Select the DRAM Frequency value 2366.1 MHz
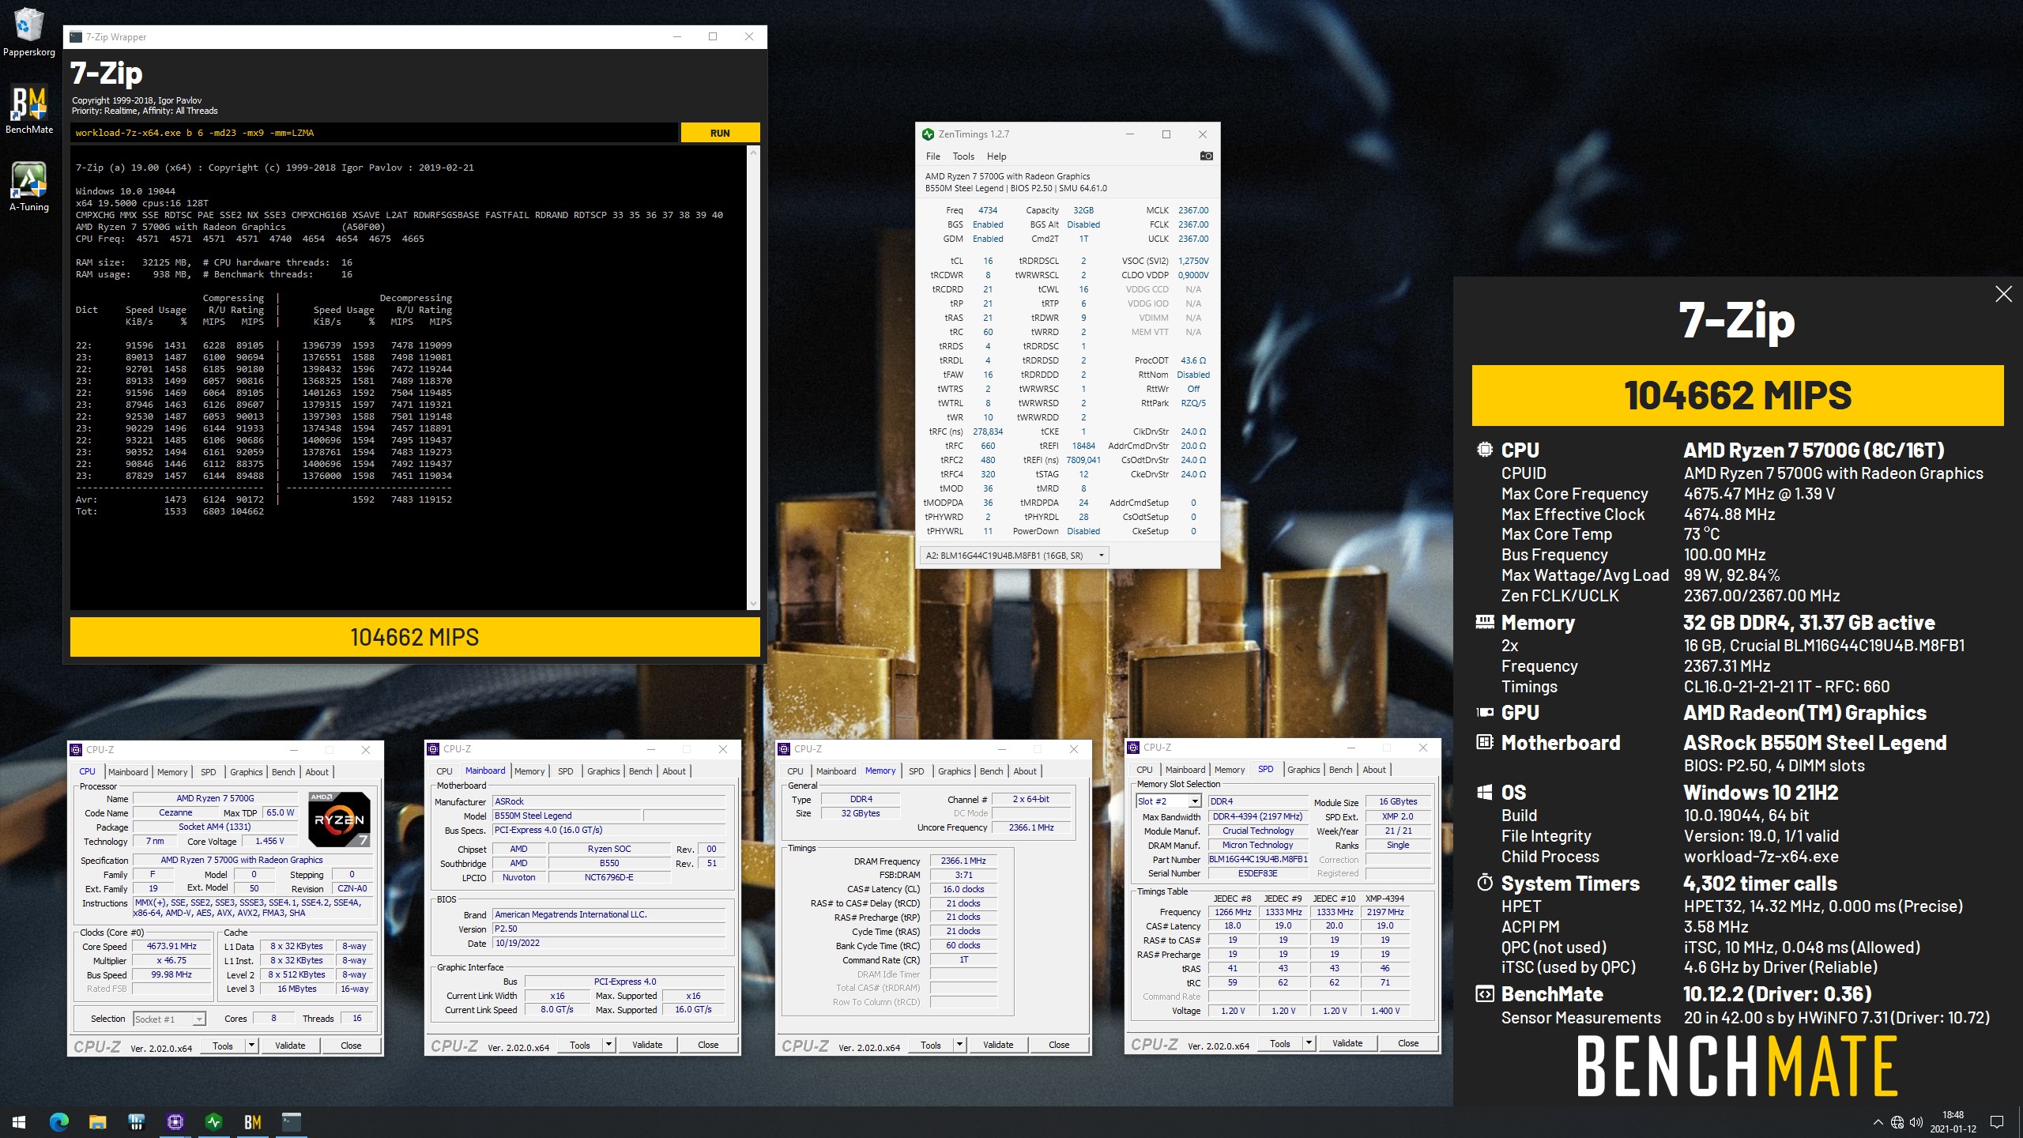This screenshot has height=1138, width=2023. (x=963, y=861)
